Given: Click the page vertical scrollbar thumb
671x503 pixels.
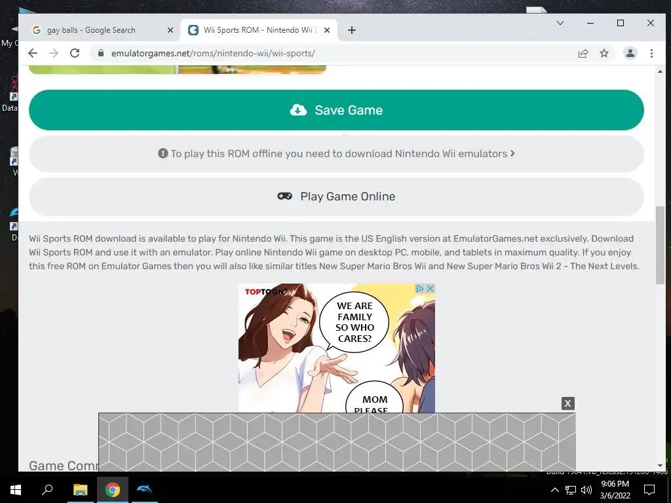Looking at the screenshot, I should pyautogui.click(x=660, y=245).
